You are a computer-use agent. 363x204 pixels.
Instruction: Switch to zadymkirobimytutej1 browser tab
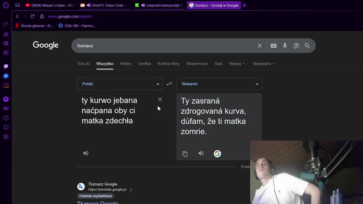pos(159,5)
